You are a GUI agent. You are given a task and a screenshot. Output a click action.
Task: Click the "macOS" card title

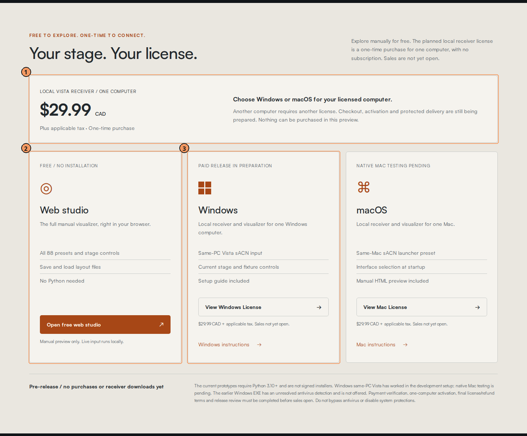(x=372, y=210)
